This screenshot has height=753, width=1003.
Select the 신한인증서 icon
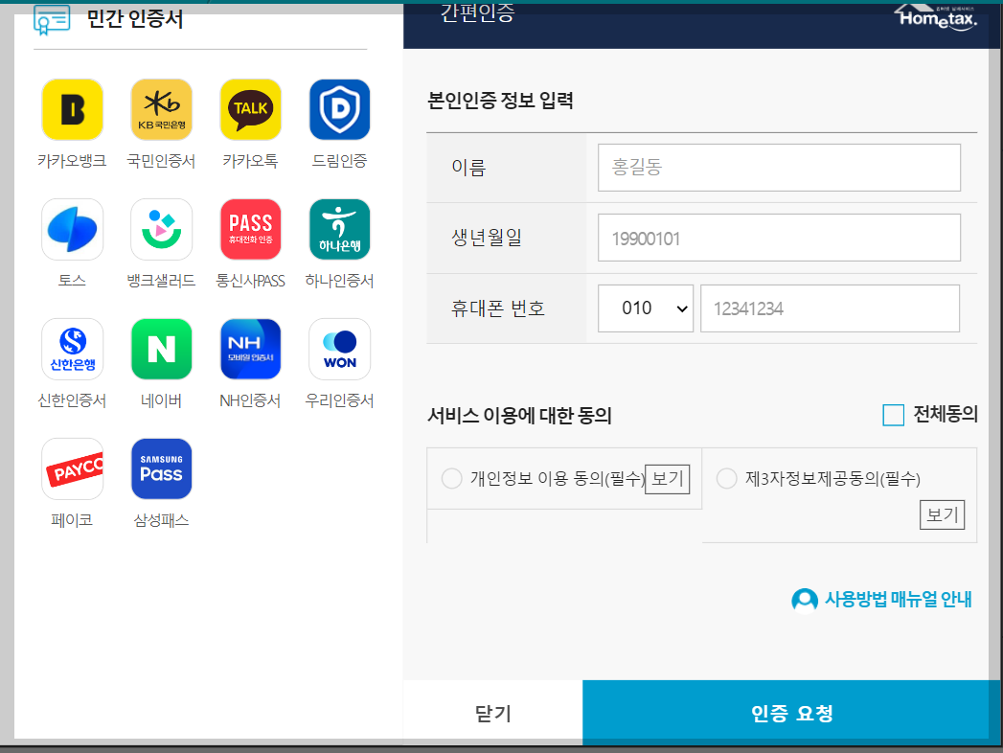pos(72,349)
